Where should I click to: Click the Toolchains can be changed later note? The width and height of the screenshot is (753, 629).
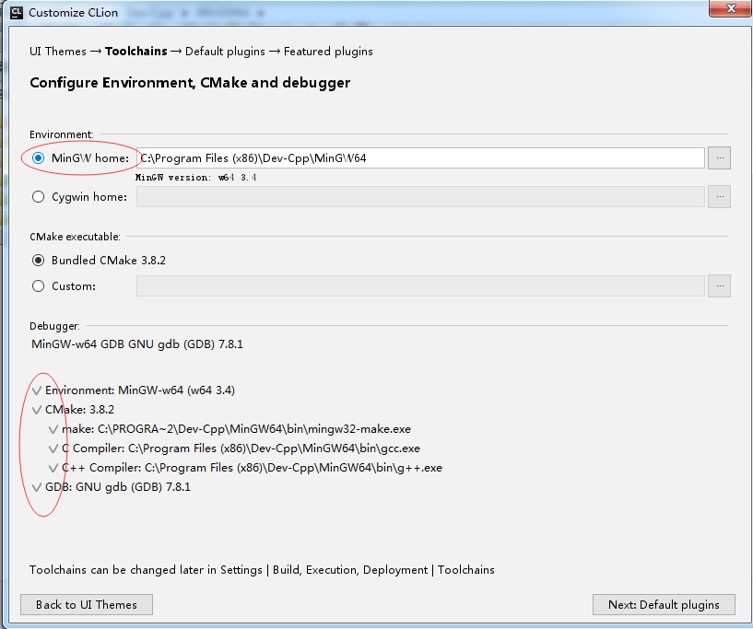pos(262,569)
